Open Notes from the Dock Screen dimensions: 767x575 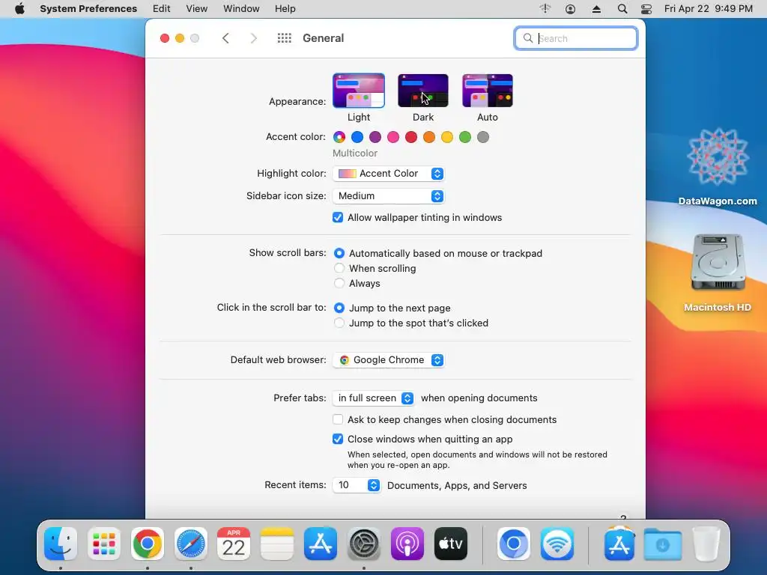pyautogui.click(x=277, y=544)
